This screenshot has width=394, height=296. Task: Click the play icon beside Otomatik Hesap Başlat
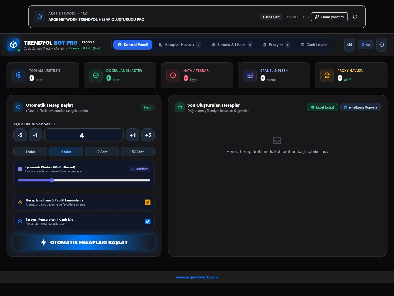[x=18, y=107]
